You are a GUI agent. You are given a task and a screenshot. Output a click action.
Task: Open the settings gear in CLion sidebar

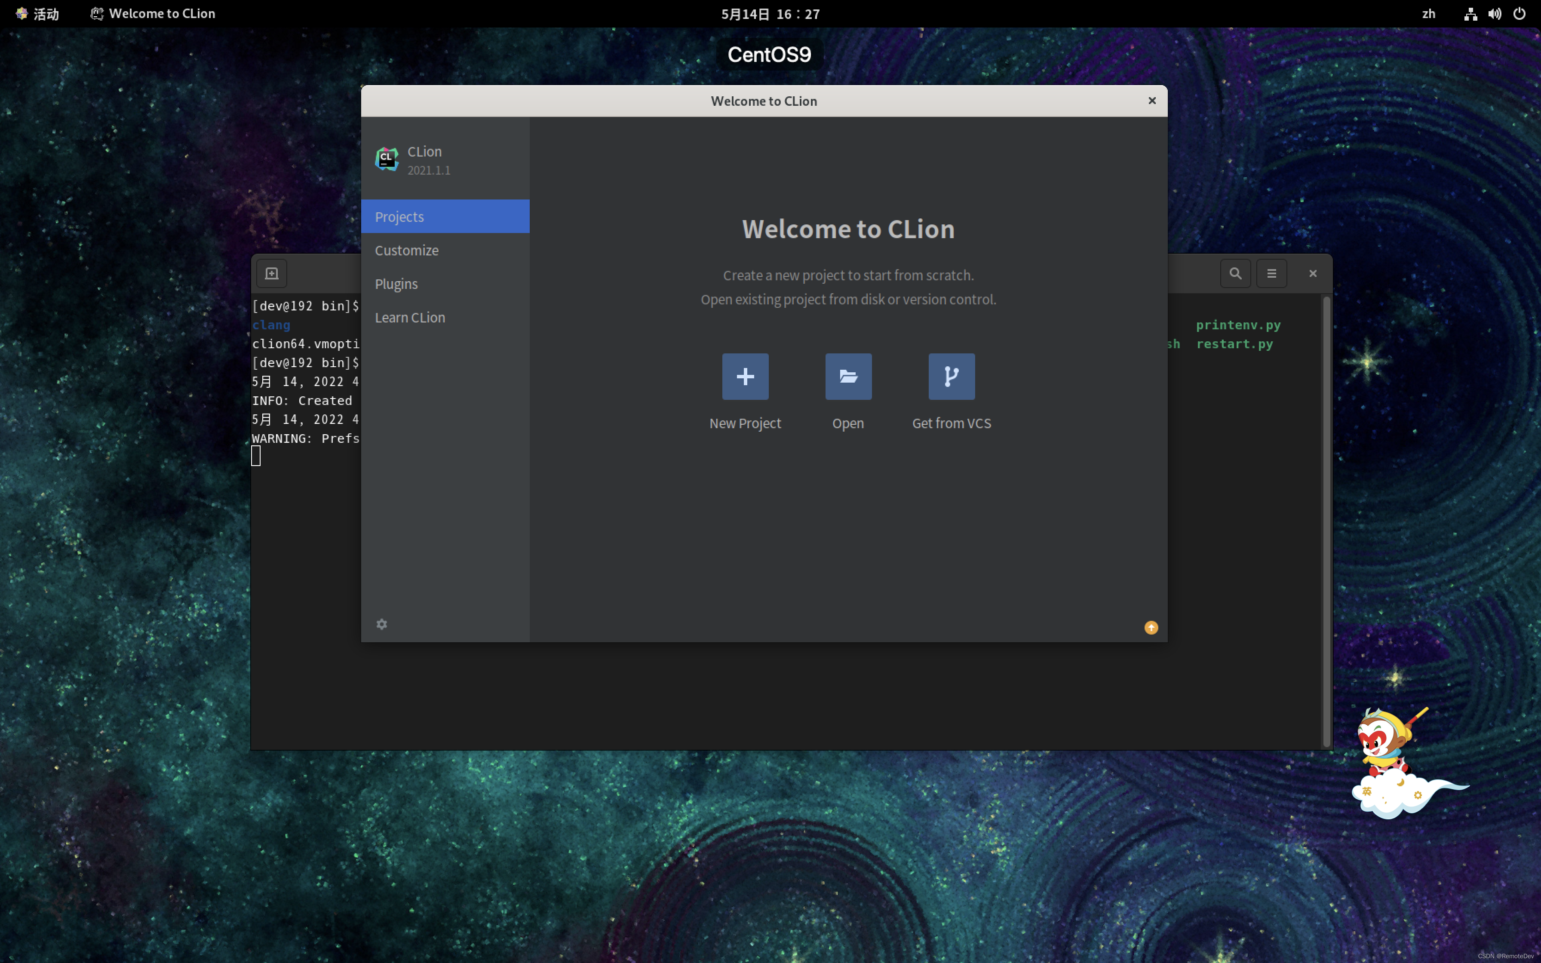[381, 624]
